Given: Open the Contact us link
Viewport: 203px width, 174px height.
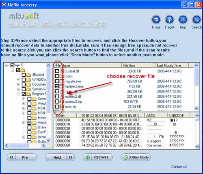Looking at the screenshot, I should click(179, 167).
